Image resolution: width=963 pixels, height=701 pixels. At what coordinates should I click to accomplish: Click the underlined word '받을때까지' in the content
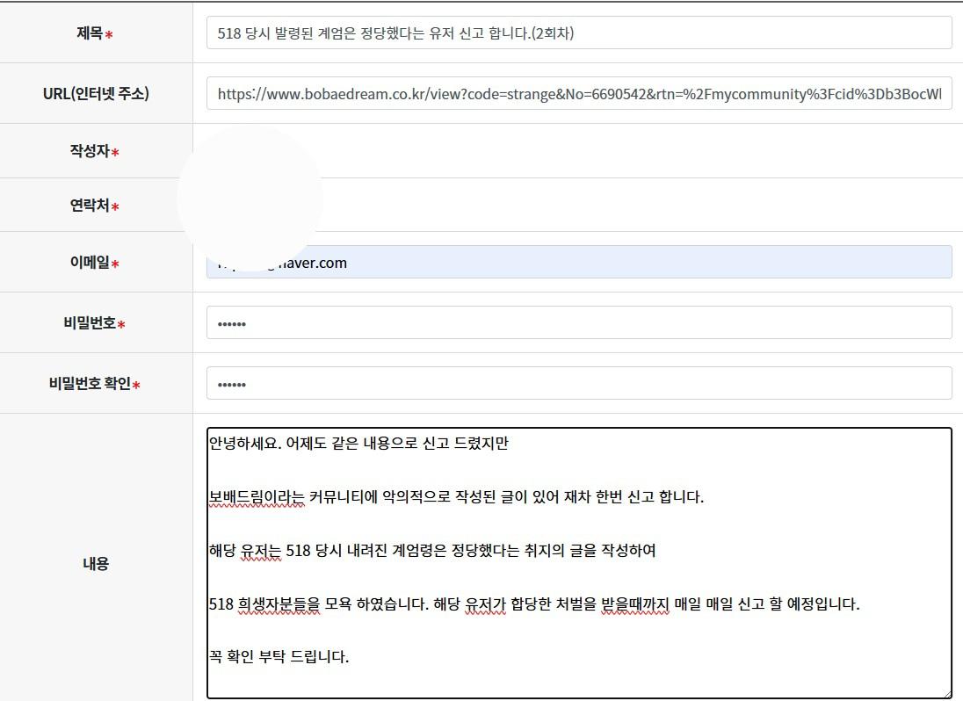click(634, 604)
